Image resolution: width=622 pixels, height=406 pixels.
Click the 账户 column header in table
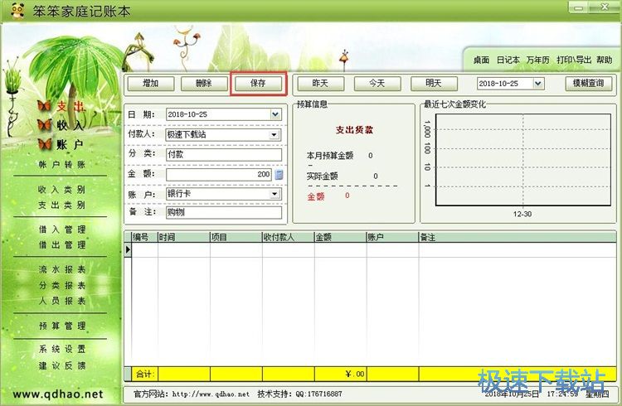pyautogui.click(x=392, y=237)
